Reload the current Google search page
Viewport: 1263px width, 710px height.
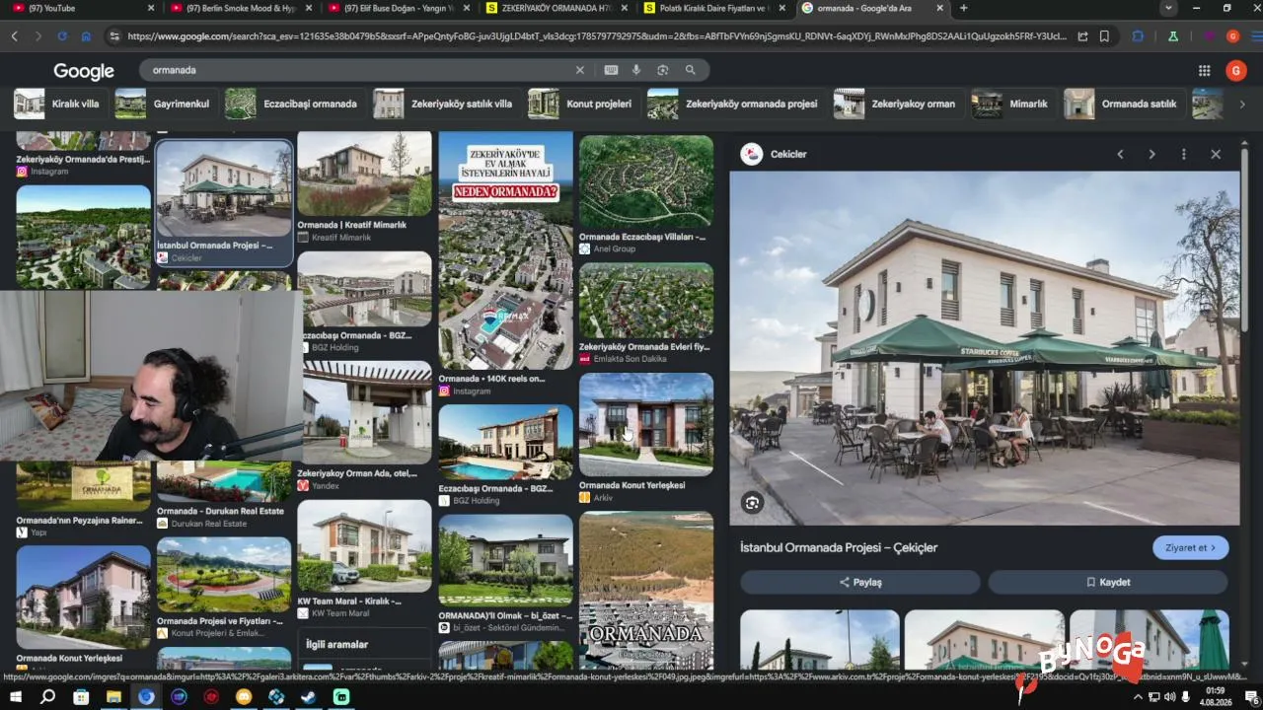click(x=62, y=36)
